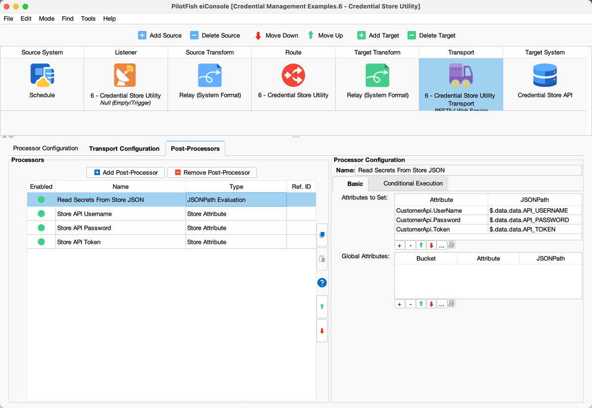The height and width of the screenshot is (408, 592).
Task: Click the CustomerApi.Token attribute cell
Action: (441, 229)
